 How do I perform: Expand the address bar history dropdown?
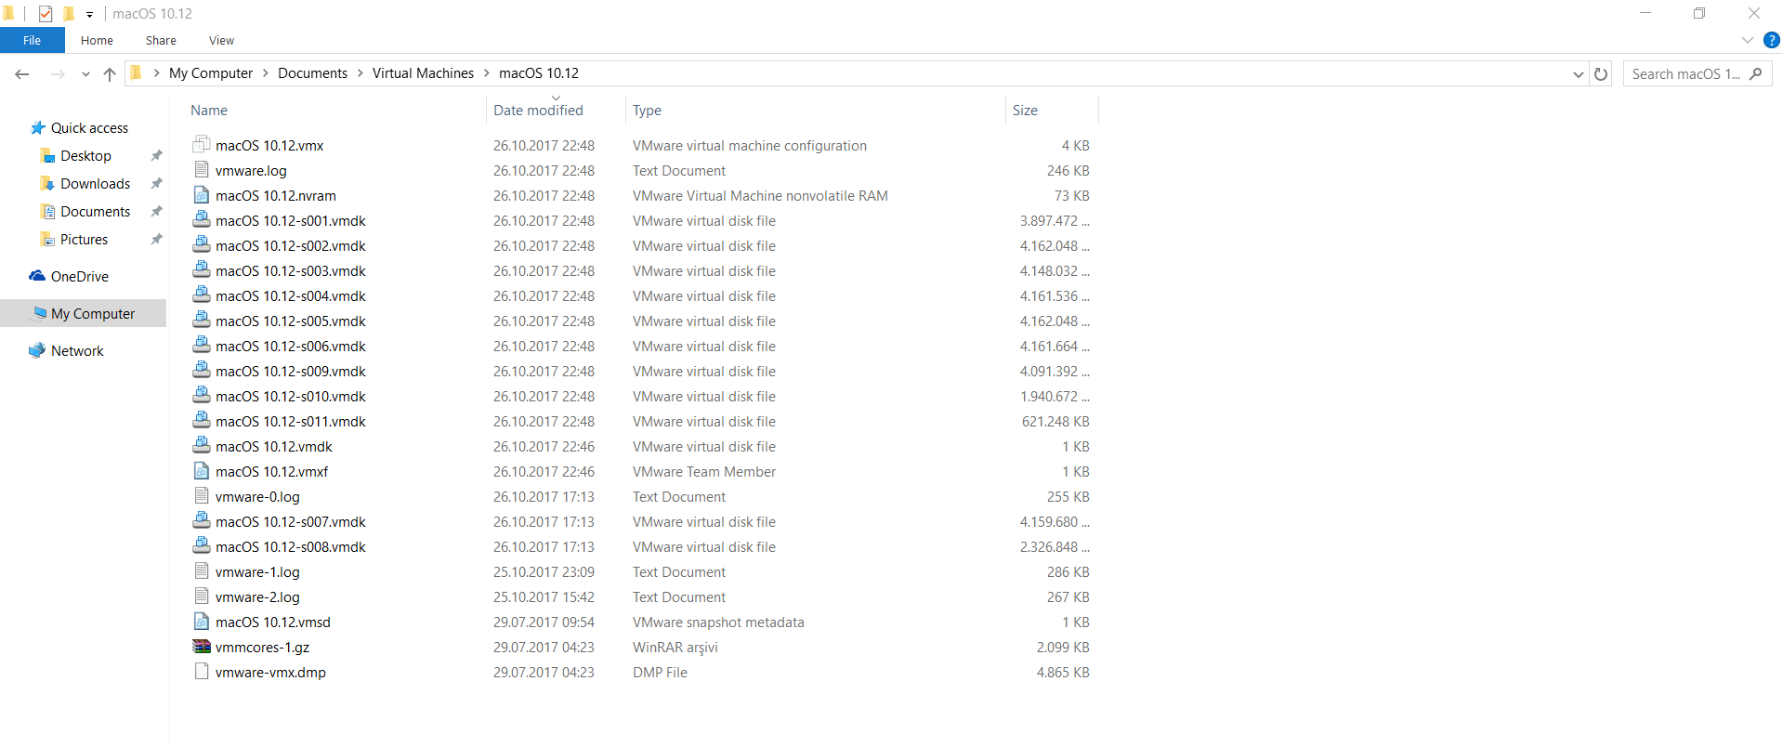(x=1578, y=73)
